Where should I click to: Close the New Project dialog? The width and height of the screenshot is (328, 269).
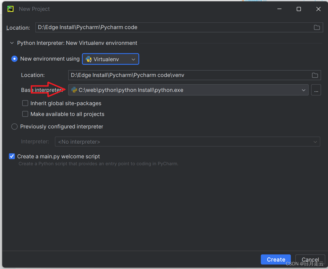(318, 9)
